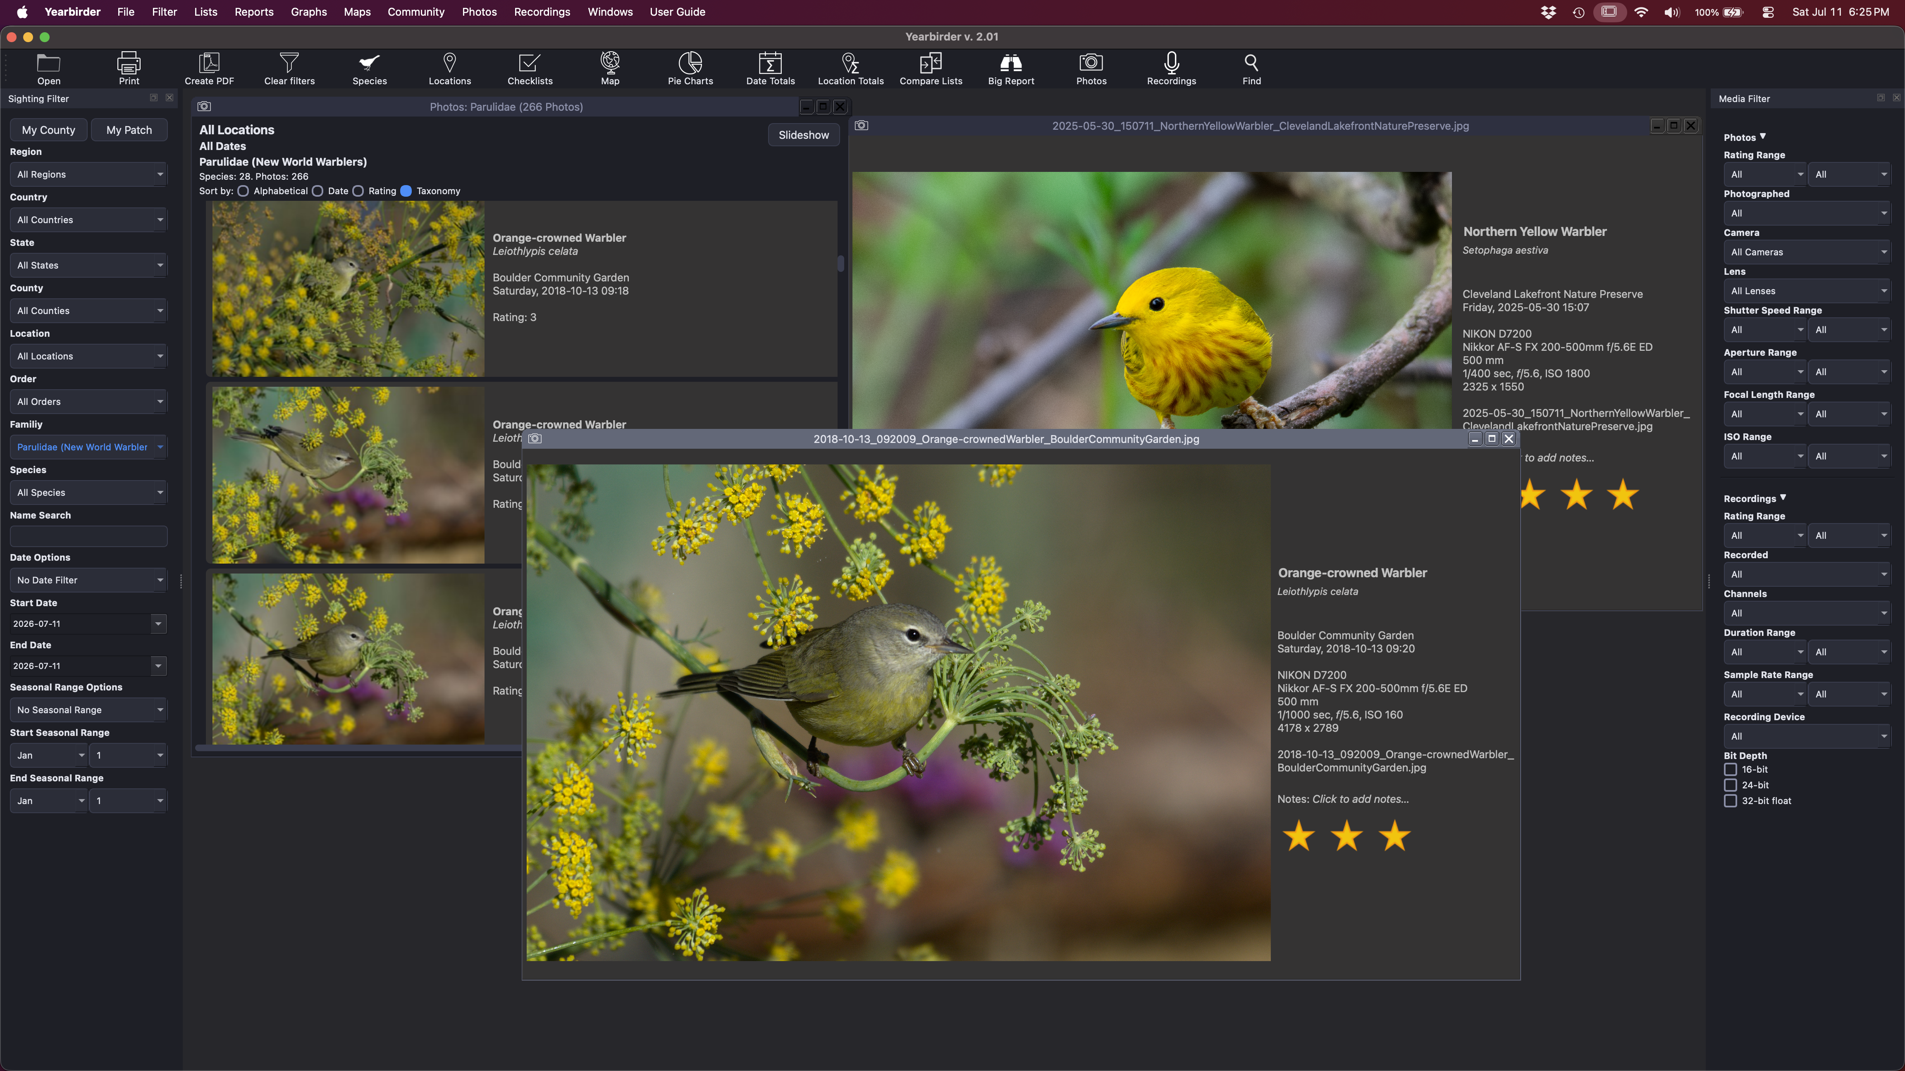The height and width of the screenshot is (1071, 1905).
Task: Open the volume icon in menu bar
Action: pyautogui.click(x=1671, y=12)
